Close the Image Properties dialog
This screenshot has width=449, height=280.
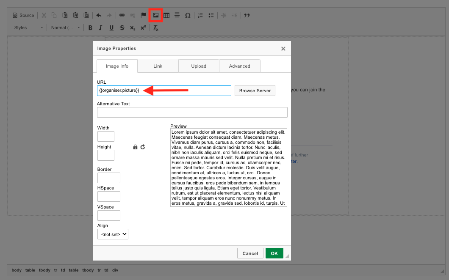click(x=283, y=49)
